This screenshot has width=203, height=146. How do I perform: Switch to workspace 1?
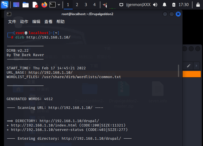68,5
